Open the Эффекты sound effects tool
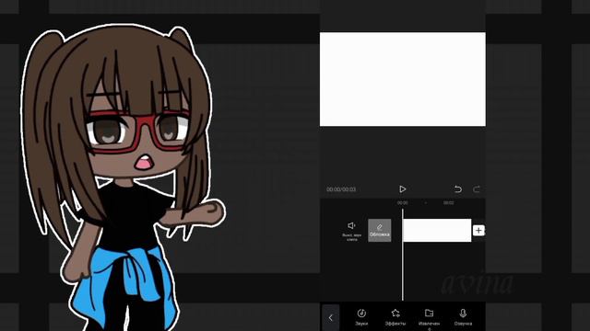 [395, 317]
